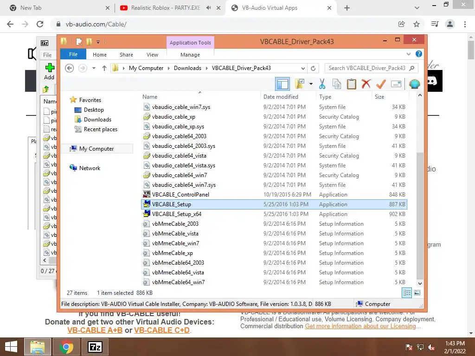Go up one folder level
Image resolution: width=475 pixels, height=356 pixels.
104,68
